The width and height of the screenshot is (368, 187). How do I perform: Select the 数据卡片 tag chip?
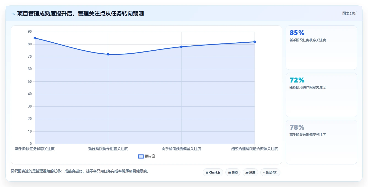(270, 172)
